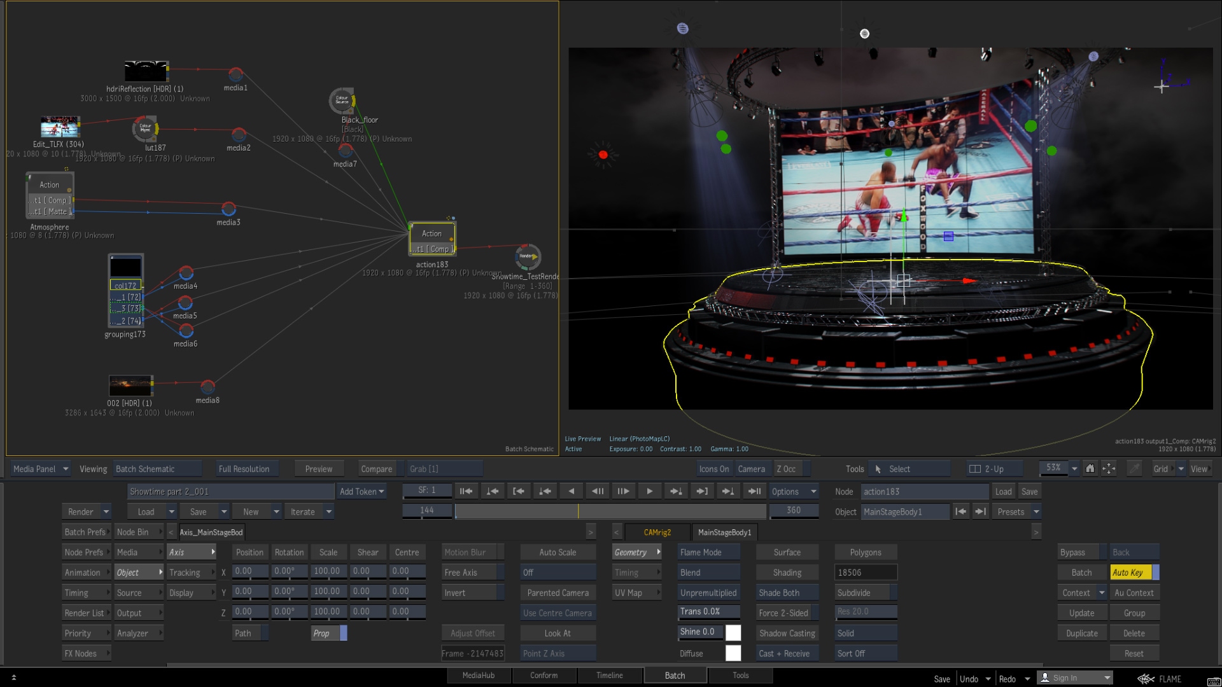The height and width of the screenshot is (687, 1222).
Task: Select the Timeline tab at bottom
Action: point(608,676)
